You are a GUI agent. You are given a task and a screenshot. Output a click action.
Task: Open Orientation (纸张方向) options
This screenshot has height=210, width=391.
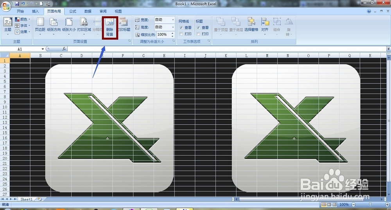pos(54,27)
